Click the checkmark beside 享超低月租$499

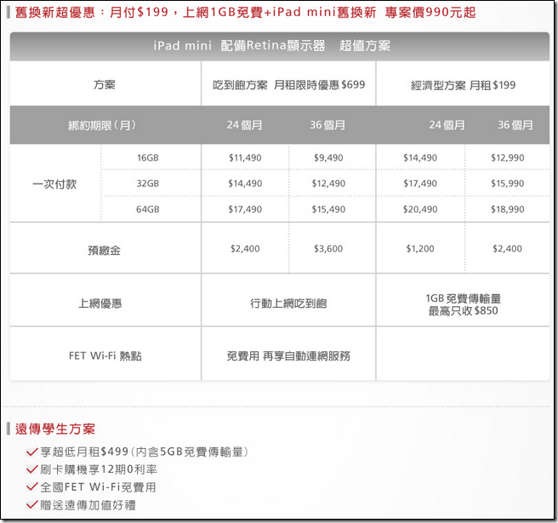tap(32, 452)
